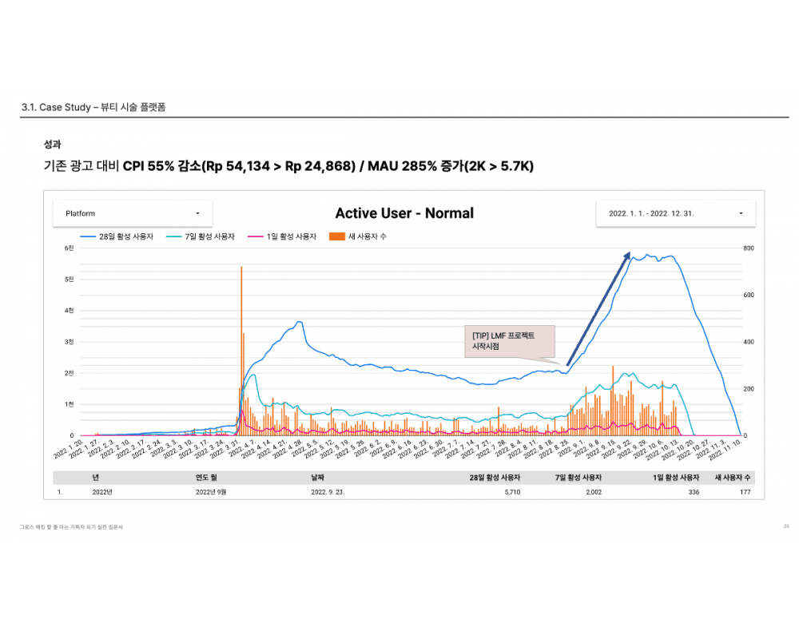This screenshot has height=639, width=799.
Task: Click the Platform dropdown arrow
Action: [197, 213]
